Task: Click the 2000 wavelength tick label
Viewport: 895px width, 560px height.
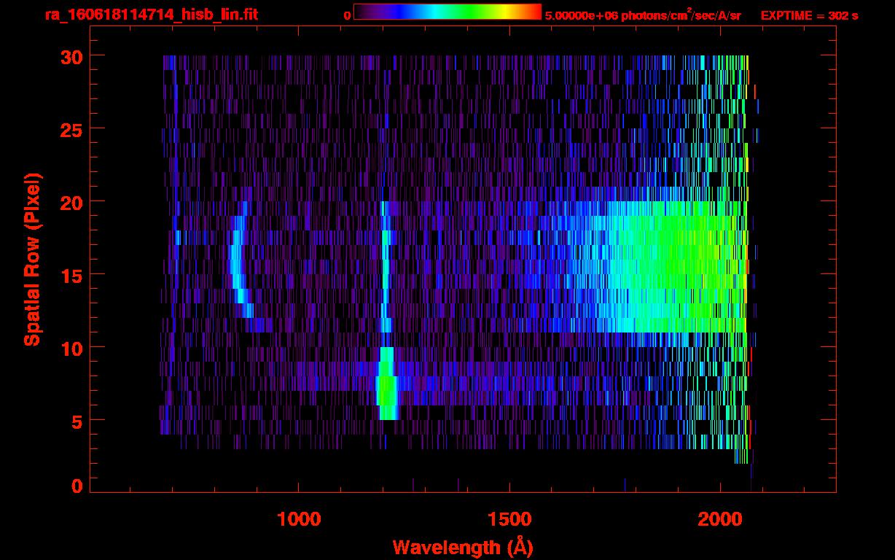Action: (x=721, y=519)
